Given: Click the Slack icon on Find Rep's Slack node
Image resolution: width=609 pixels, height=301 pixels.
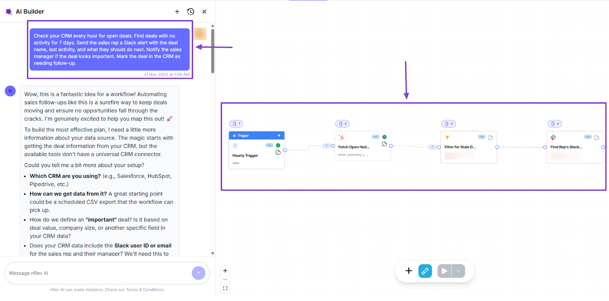Looking at the screenshot, I should (553, 137).
